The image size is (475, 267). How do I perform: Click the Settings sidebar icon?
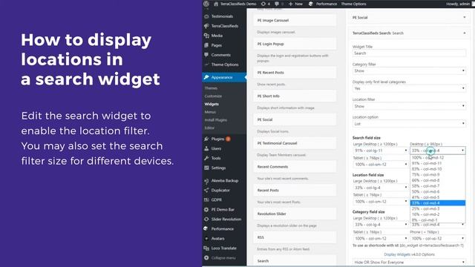pyautogui.click(x=206, y=168)
